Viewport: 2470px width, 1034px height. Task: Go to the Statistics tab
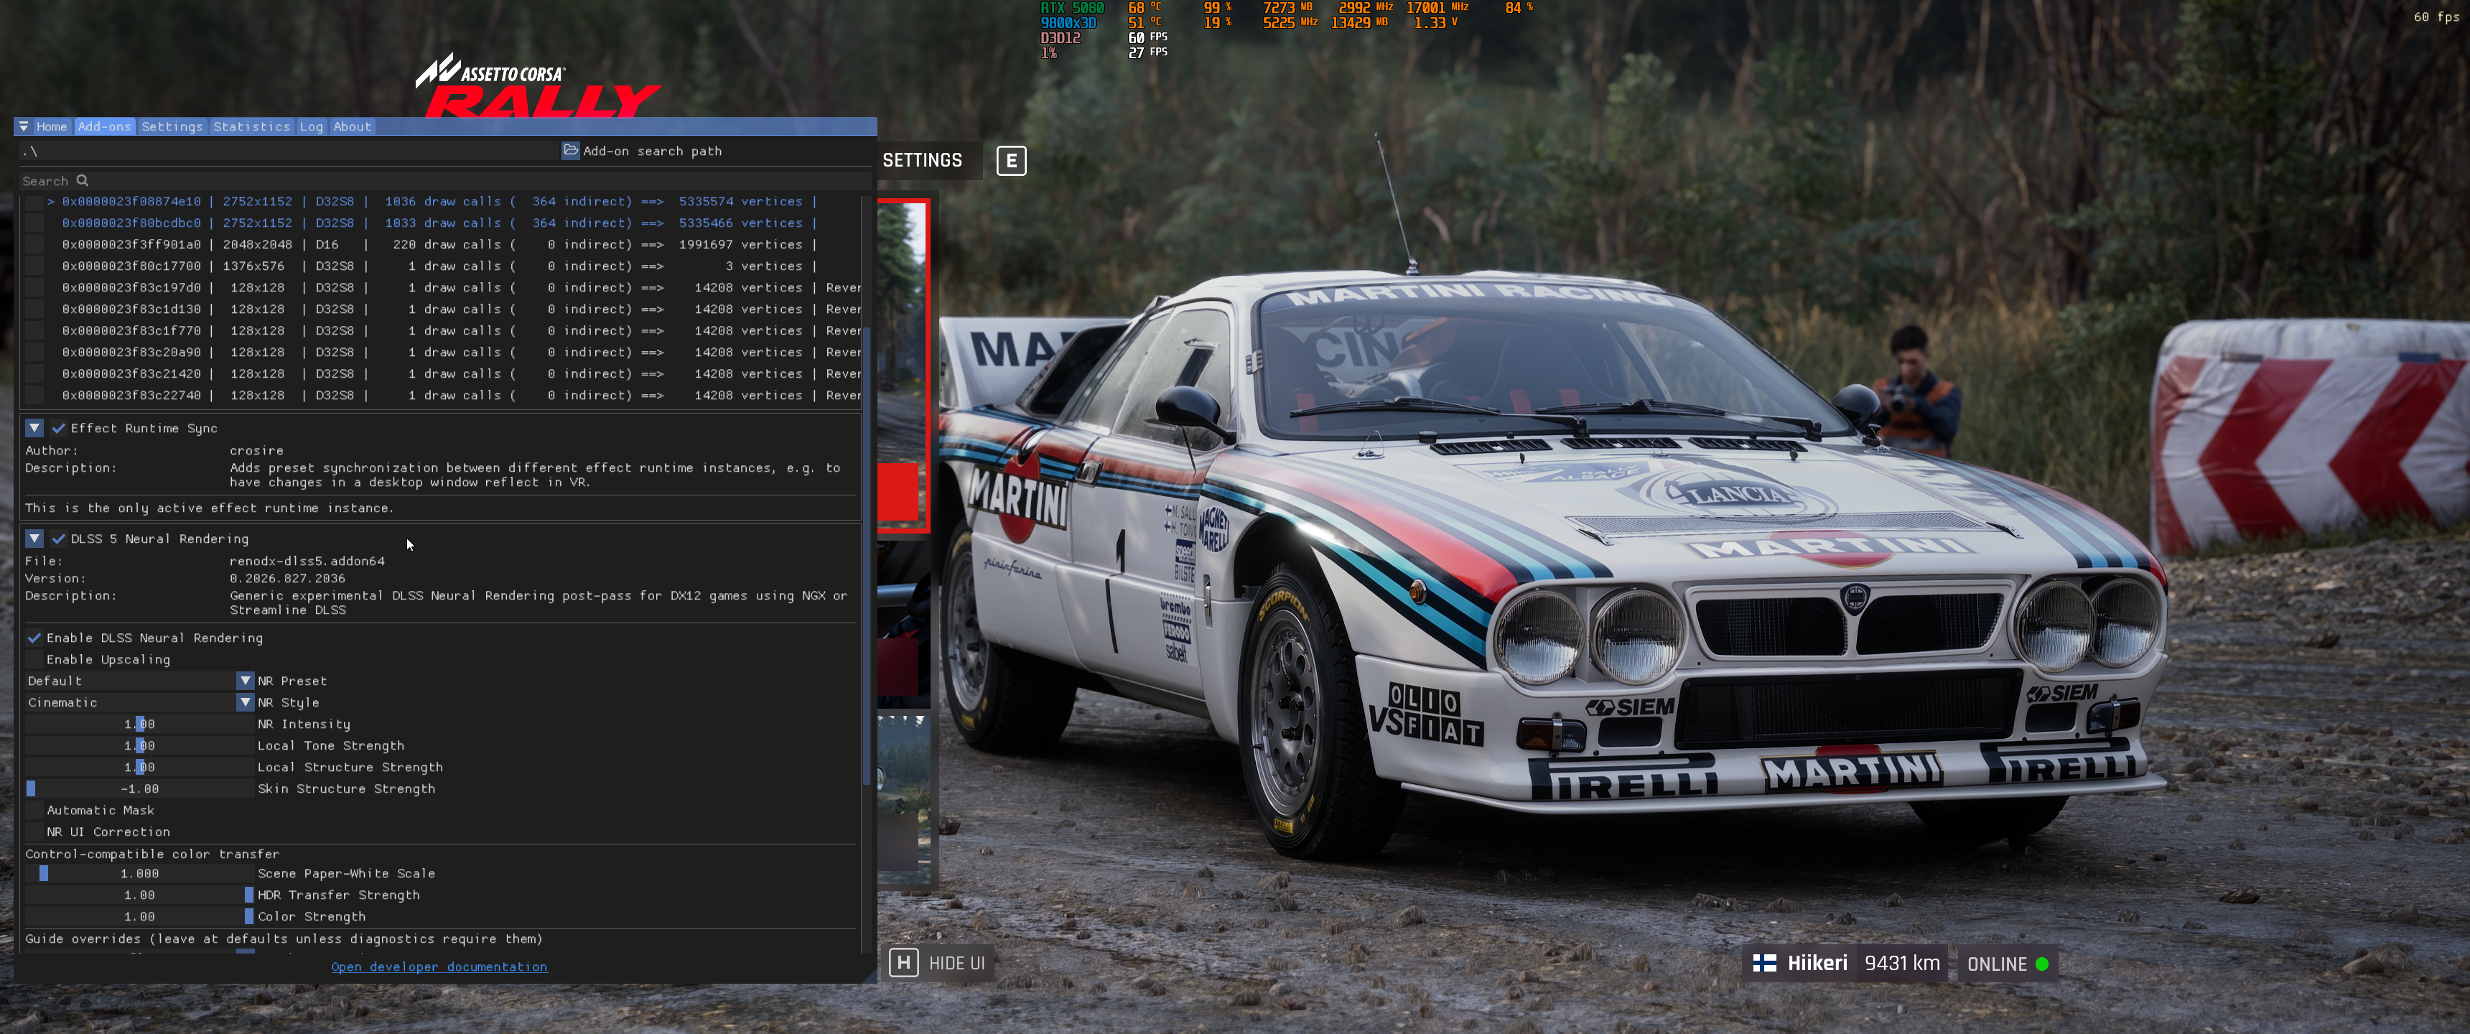(251, 126)
